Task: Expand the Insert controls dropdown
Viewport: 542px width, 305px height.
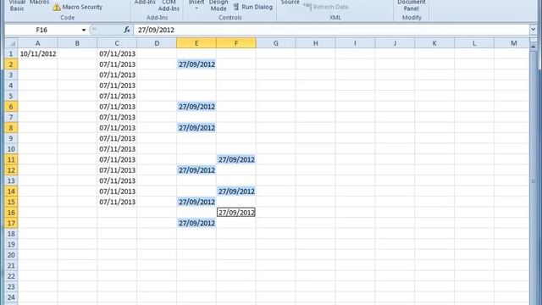Action: pyautogui.click(x=196, y=5)
